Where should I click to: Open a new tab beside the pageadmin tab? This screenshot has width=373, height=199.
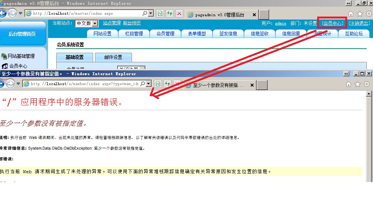click(x=264, y=15)
